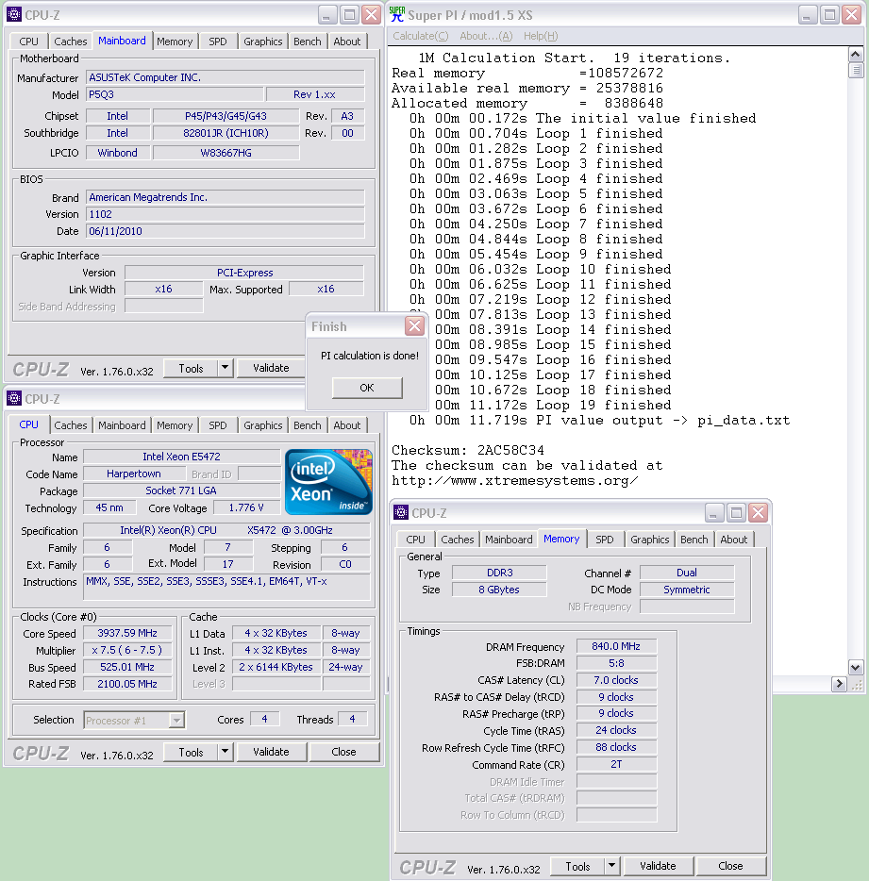Click the Name field Intel Xeon E5472
869x881 pixels.
181,457
